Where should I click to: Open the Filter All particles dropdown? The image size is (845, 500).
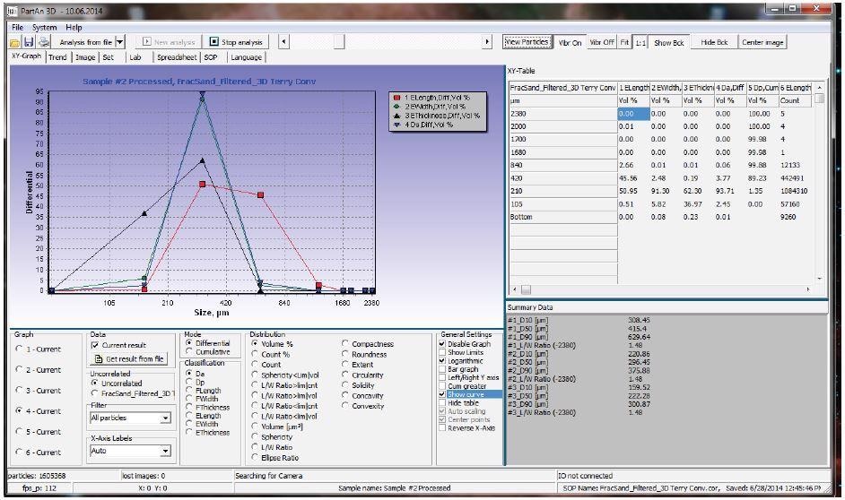[x=165, y=418]
